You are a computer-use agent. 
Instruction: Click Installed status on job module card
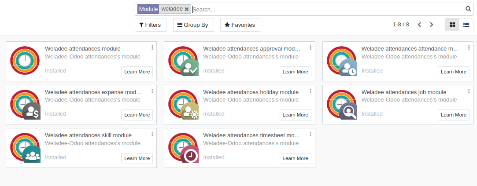coord(372,113)
